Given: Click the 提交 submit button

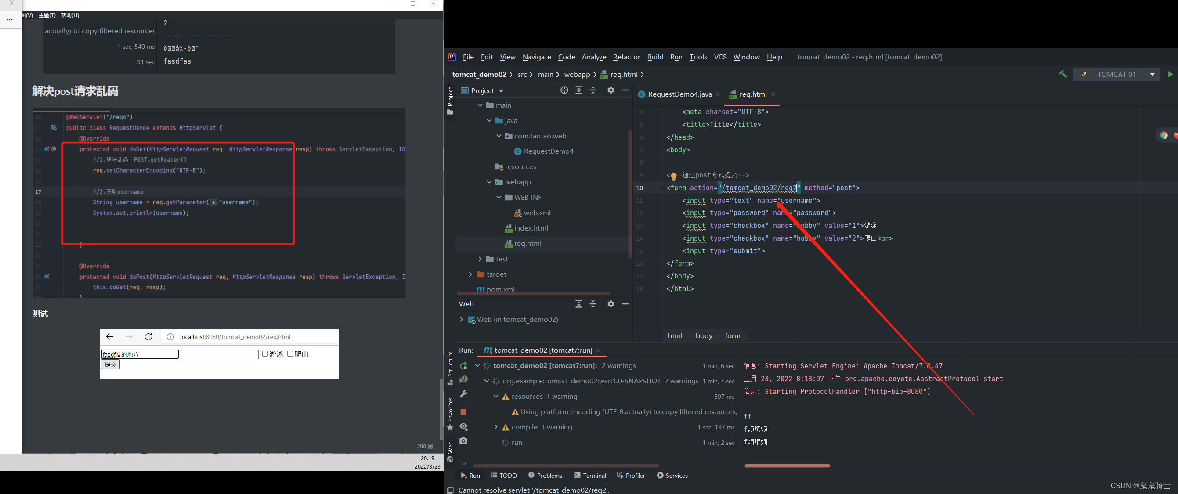Looking at the screenshot, I should (110, 364).
